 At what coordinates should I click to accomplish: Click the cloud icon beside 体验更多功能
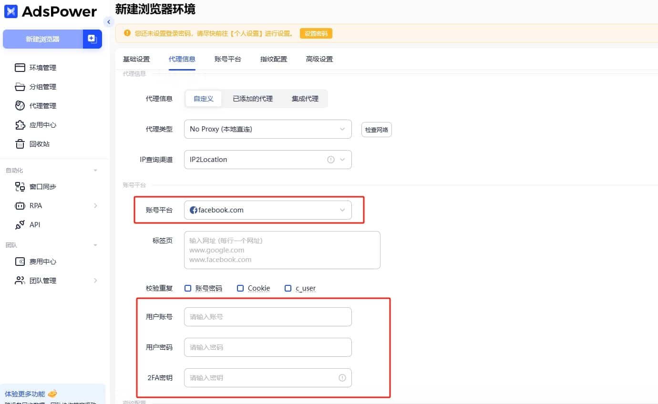pyautogui.click(x=52, y=394)
